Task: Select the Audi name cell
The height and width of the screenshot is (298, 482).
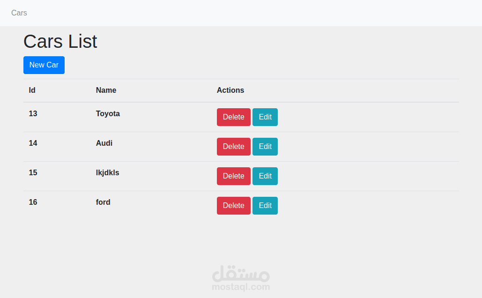Action: [x=104, y=143]
